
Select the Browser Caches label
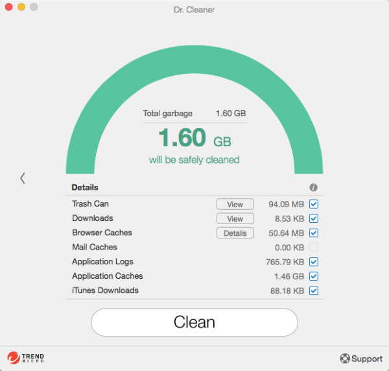coord(102,233)
